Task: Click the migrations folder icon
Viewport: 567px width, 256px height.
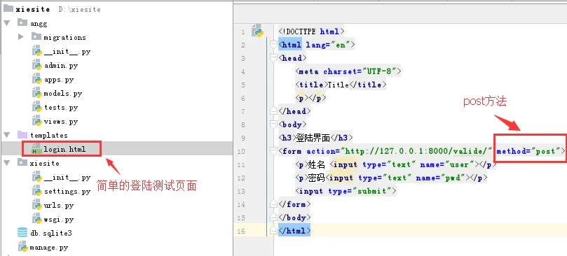Action: 36,37
